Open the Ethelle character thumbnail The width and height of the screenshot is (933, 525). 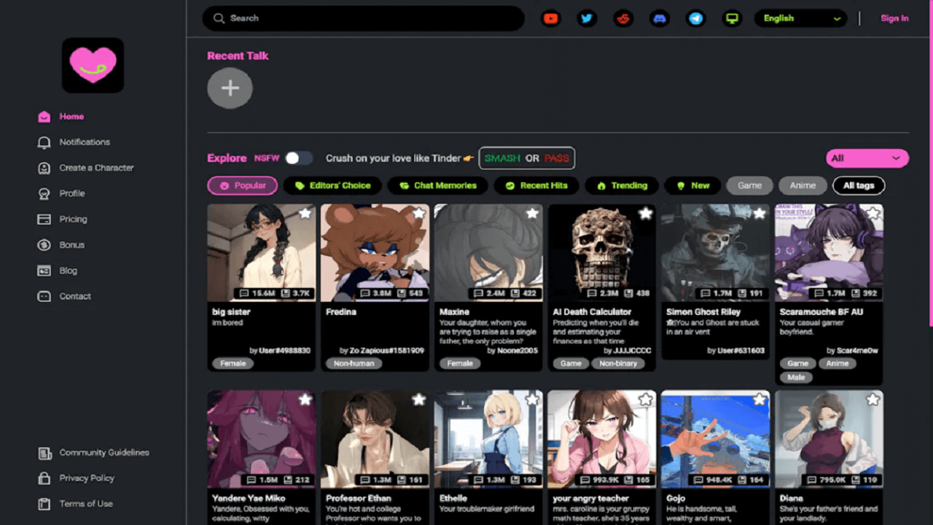[488, 439]
